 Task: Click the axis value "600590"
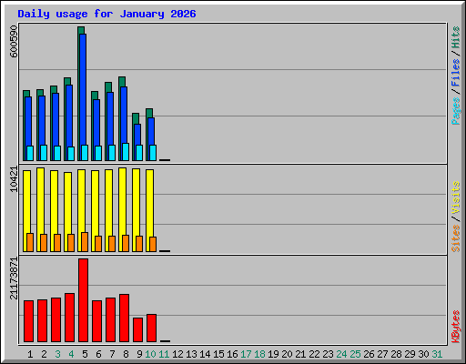pyautogui.click(x=14, y=41)
